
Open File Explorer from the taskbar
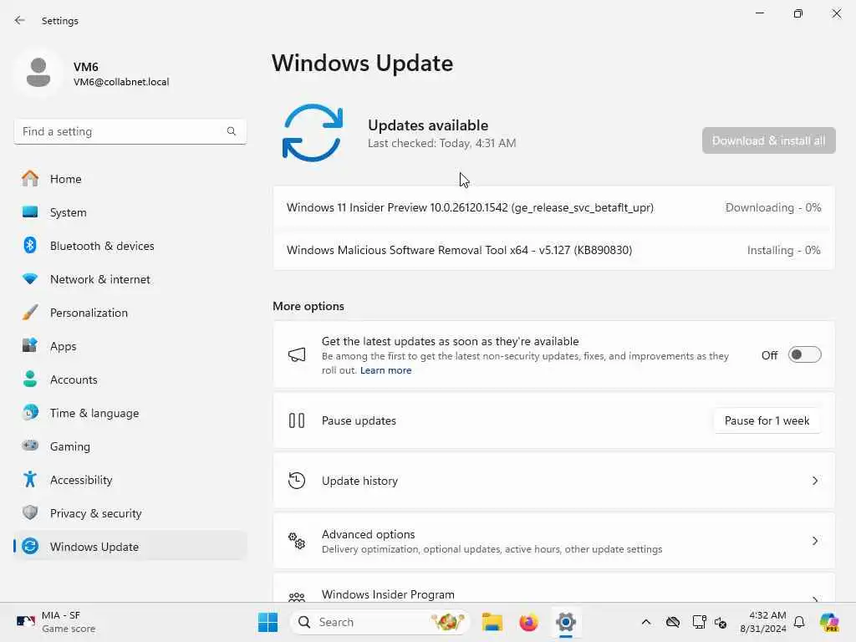coord(492,622)
